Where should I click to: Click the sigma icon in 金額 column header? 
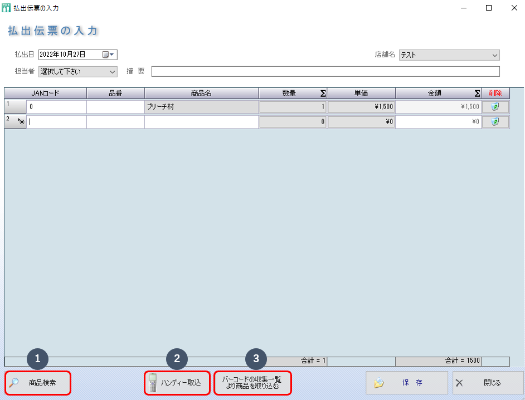(477, 93)
